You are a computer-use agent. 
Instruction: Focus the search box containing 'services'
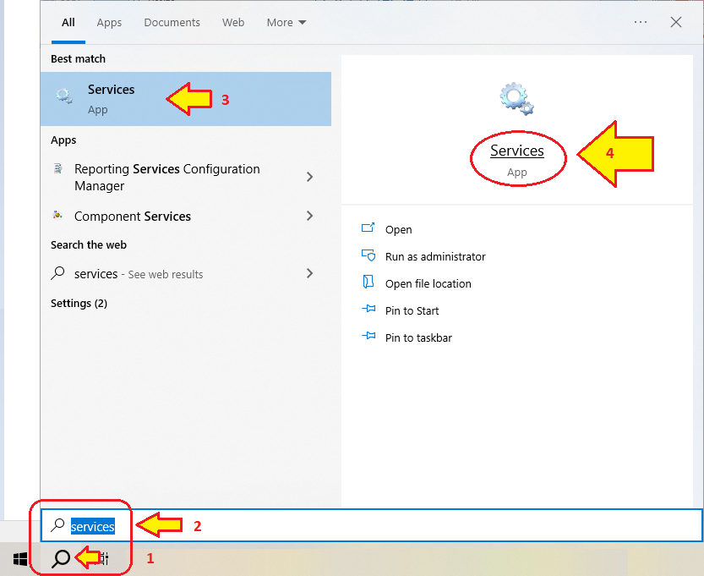[372, 526]
